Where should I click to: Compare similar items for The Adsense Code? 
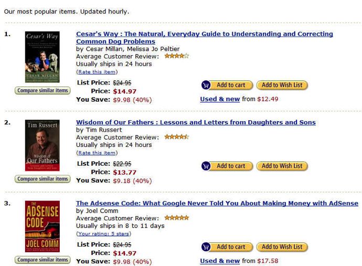pyautogui.click(x=42, y=260)
